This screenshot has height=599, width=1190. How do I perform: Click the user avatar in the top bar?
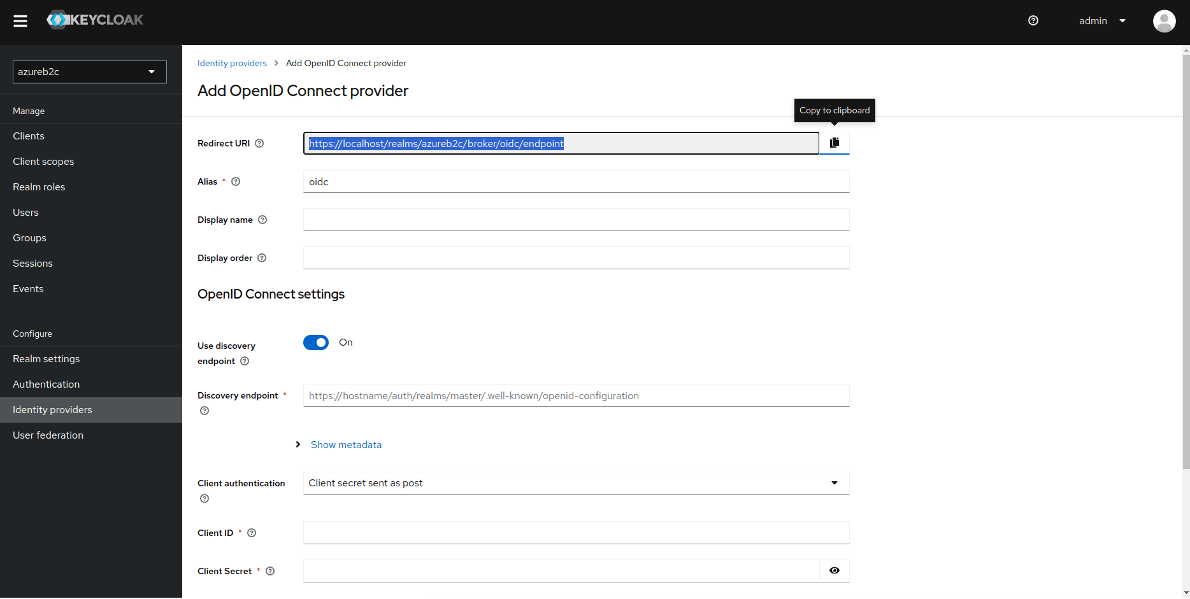[1164, 21]
